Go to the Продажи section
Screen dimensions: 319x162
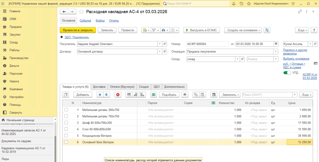click(x=15, y=27)
